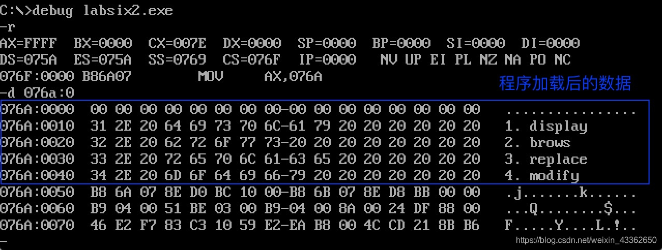Click the blinking cursor prompt at bottom
The width and height of the screenshot is (662, 250).
point(4,242)
